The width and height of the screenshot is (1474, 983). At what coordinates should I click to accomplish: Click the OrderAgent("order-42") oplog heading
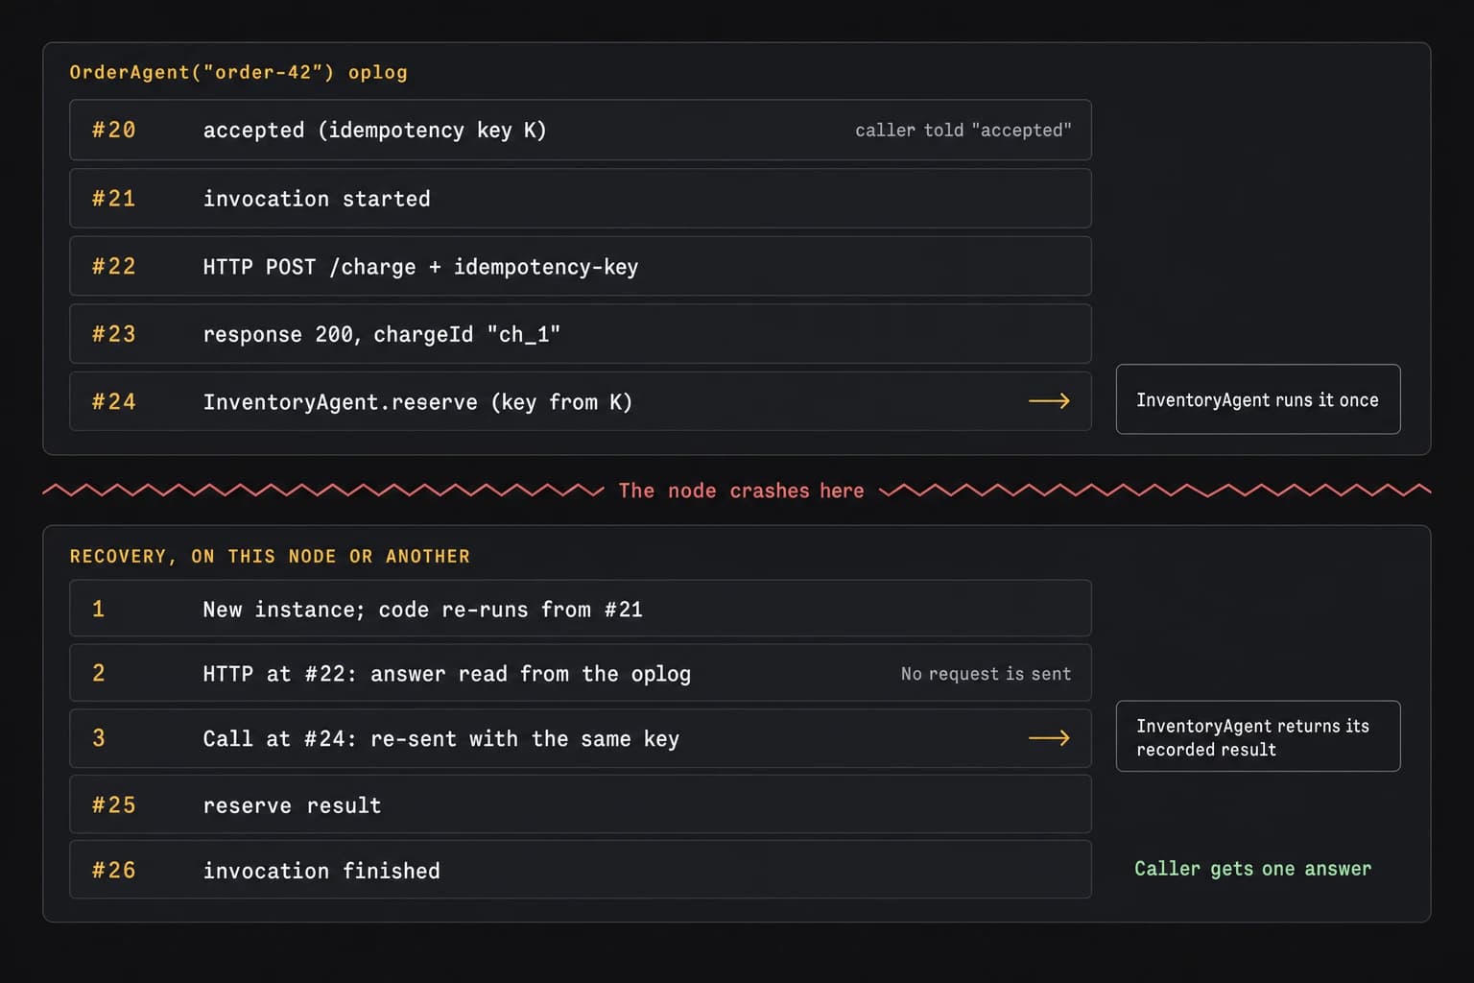coord(238,72)
